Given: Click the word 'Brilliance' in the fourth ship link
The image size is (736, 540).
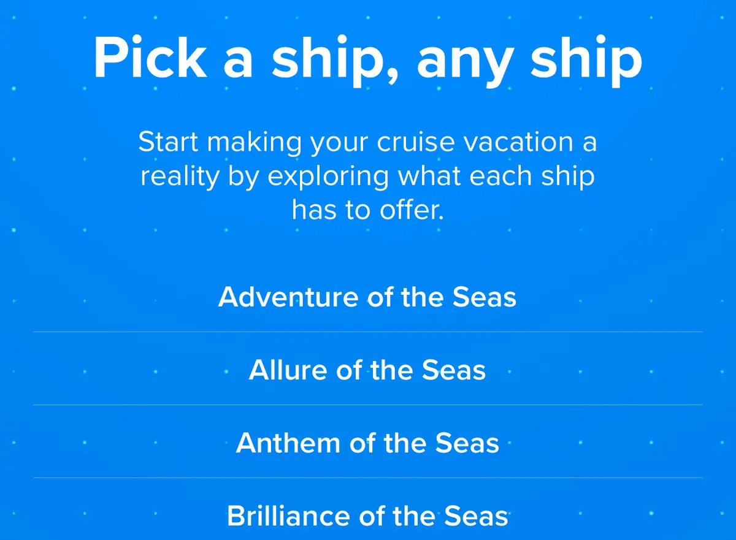Looking at the screenshot, I should pyautogui.click(x=288, y=515).
